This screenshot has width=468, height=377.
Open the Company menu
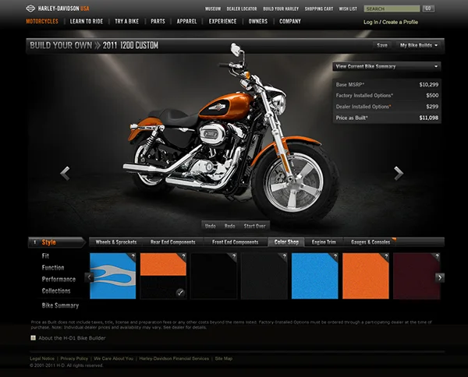(290, 21)
